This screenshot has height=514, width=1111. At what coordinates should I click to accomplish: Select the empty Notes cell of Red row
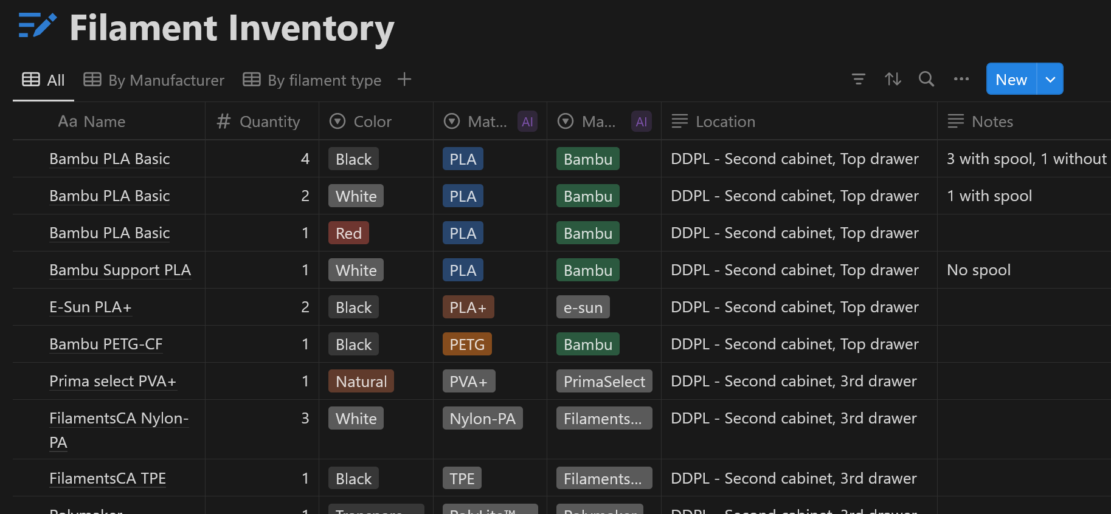(1024, 233)
